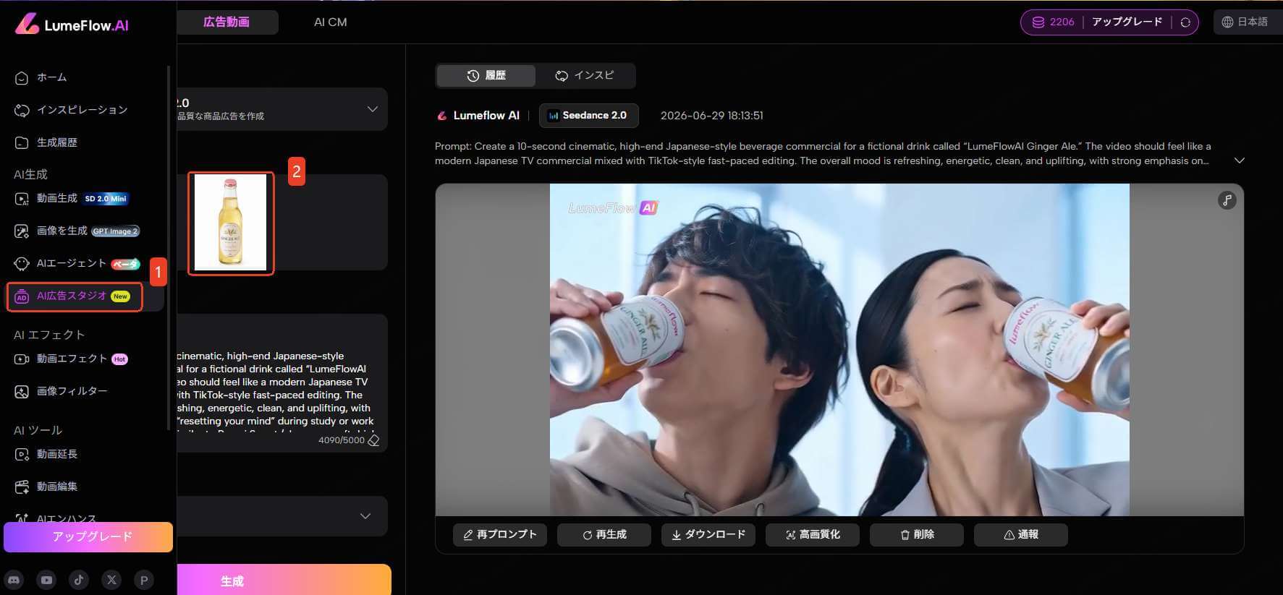Select AI広告スタジオ in the sidebar
Screen dimensions: 1283x595
coord(75,296)
